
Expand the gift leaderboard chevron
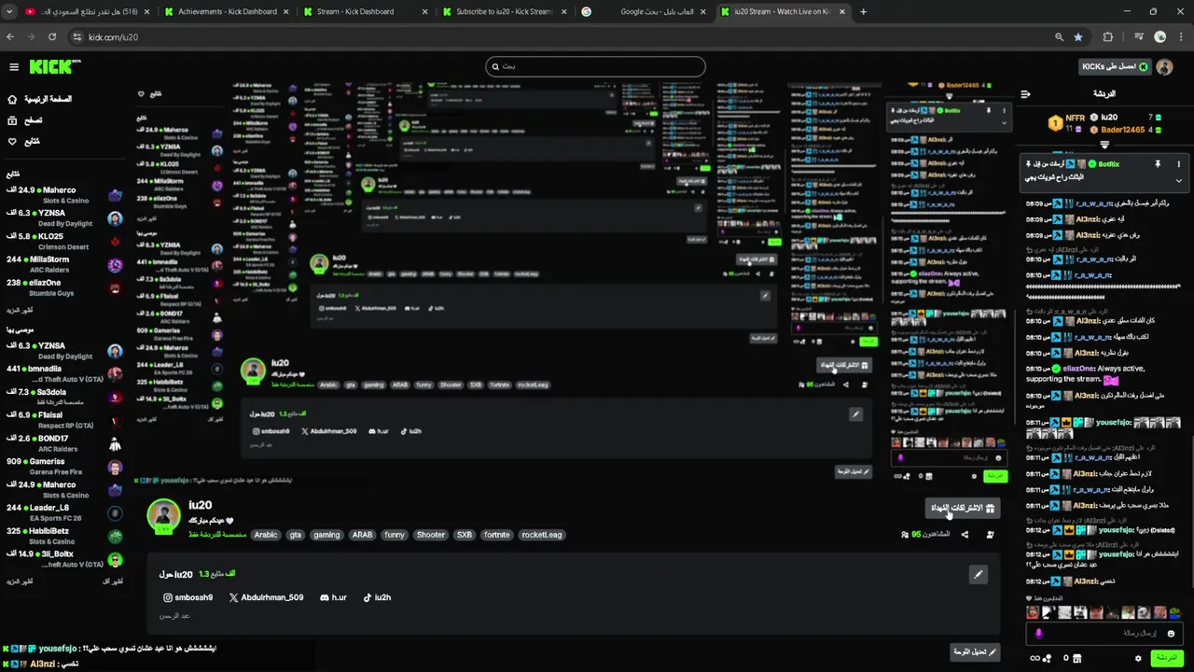coord(1104,145)
